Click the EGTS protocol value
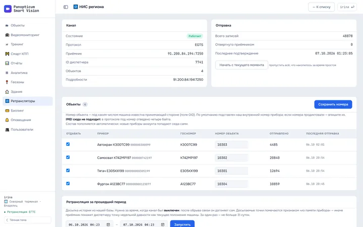This screenshot has height=227, width=363. (x=199, y=45)
